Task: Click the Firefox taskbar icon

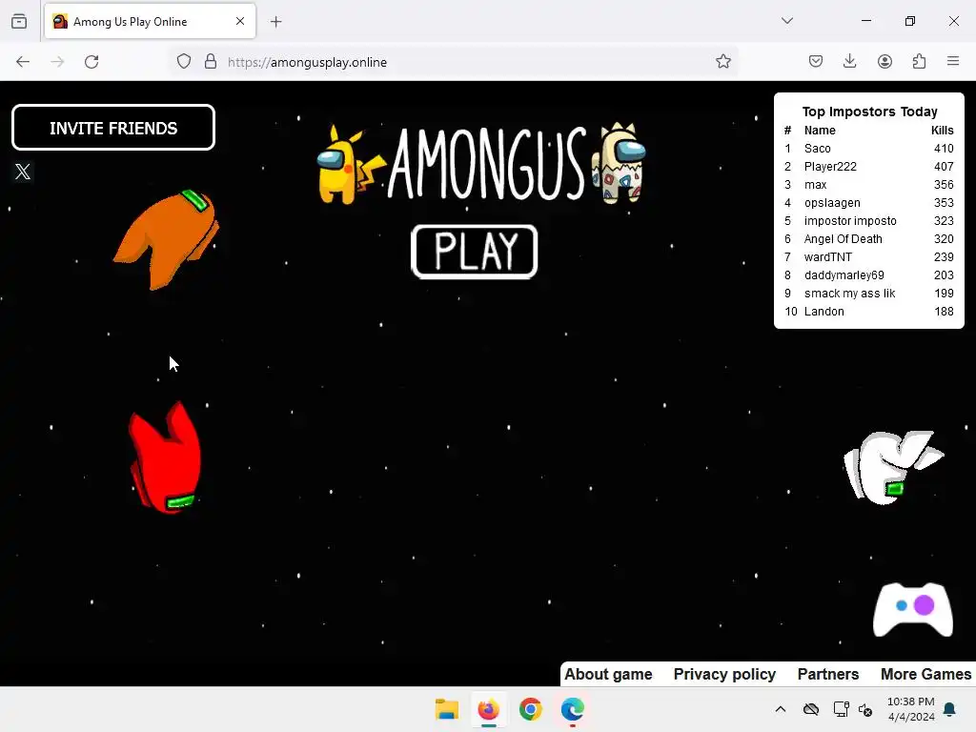Action: 489,709
